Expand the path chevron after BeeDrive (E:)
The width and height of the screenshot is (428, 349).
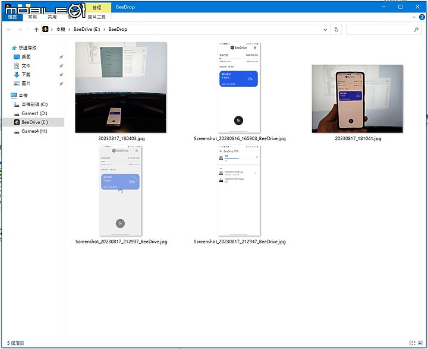point(104,30)
